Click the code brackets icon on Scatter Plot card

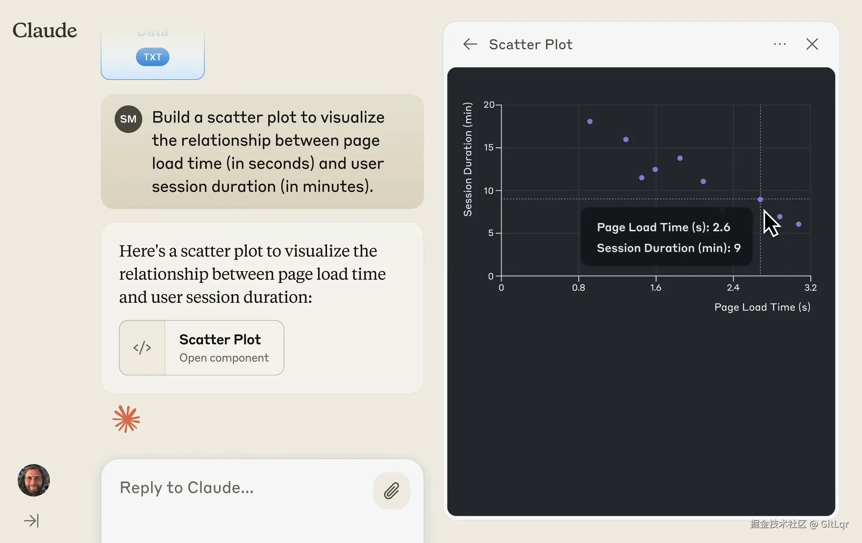pyautogui.click(x=142, y=347)
